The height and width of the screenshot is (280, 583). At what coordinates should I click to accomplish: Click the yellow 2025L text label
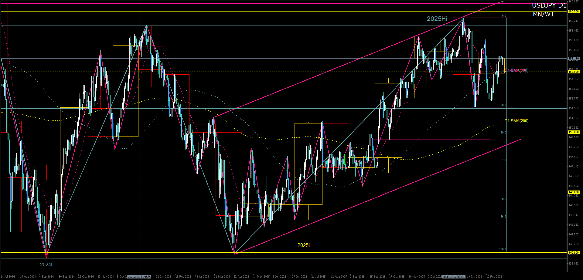(x=304, y=245)
